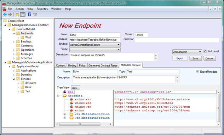The image size is (224, 135).
Task: Click the @Router folder icon
Action: (x=22, y=83)
